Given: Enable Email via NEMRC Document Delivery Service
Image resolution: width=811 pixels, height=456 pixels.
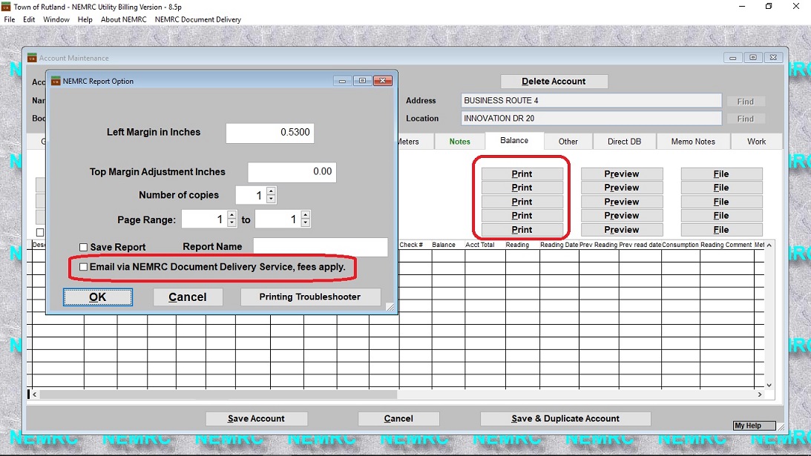Looking at the screenshot, I should pos(84,267).
